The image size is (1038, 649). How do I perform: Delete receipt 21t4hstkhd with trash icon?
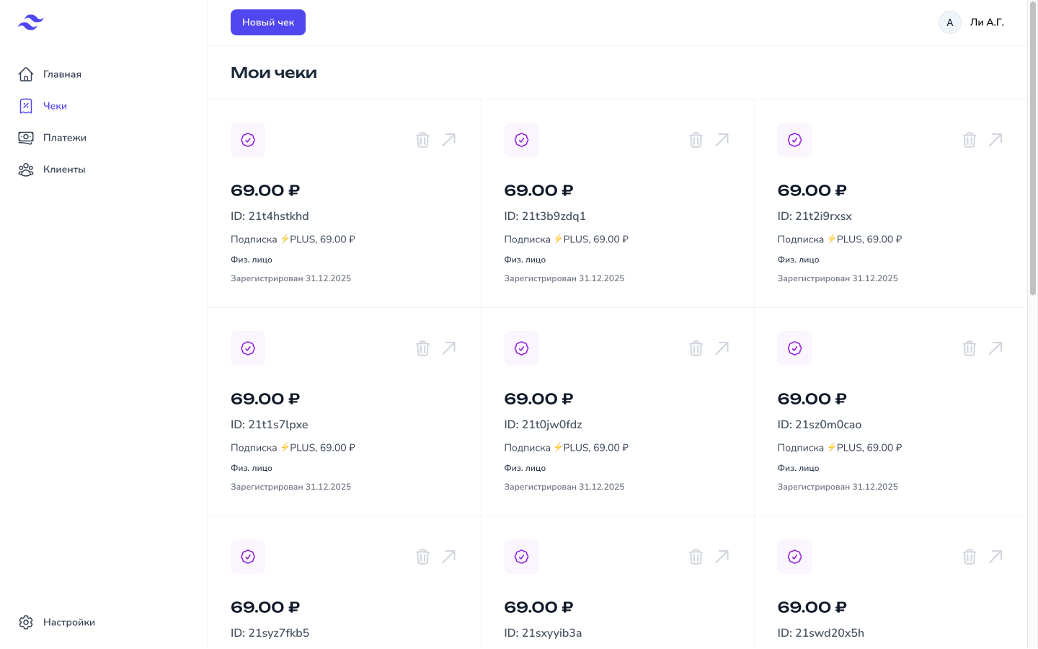[422, 140]
